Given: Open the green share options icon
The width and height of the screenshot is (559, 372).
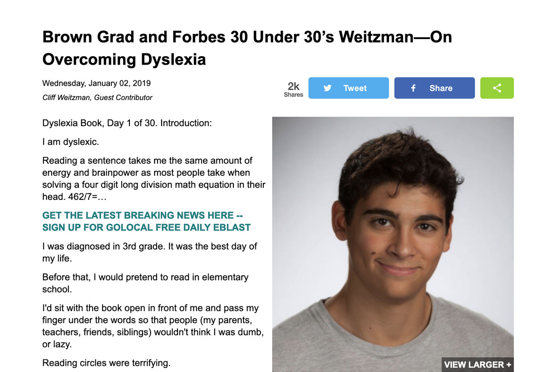Looking at the screenshot, I should 497,88.
